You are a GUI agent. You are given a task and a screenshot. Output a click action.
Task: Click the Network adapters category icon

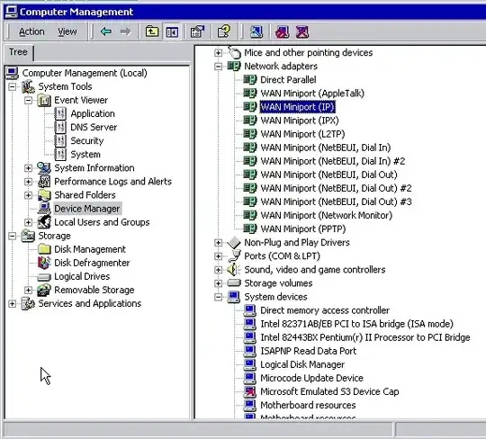(x=234, y=66)
